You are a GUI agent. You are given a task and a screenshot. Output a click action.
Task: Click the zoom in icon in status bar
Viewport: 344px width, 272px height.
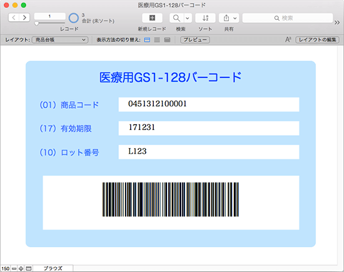pyautogui.click(x=21, y=268)
